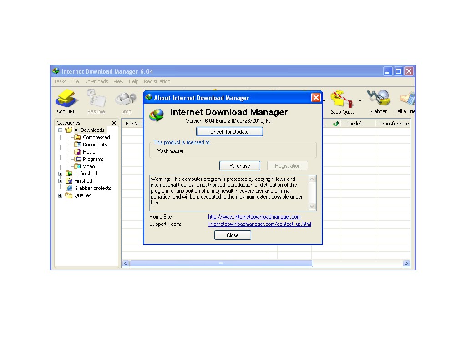Select the Documents category icon
Screen dimensions: 466x349
pyautogui.click(x=77, y=145)
